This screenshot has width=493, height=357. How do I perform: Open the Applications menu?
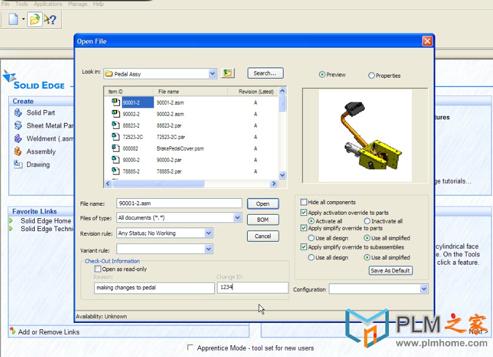coord(48,4)
